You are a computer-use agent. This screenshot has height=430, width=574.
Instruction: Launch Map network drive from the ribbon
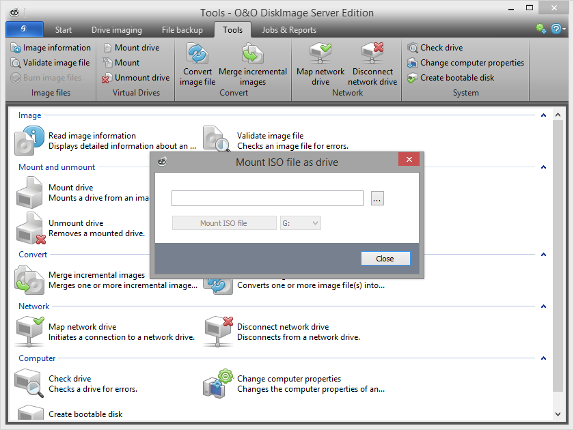(320, 64)
